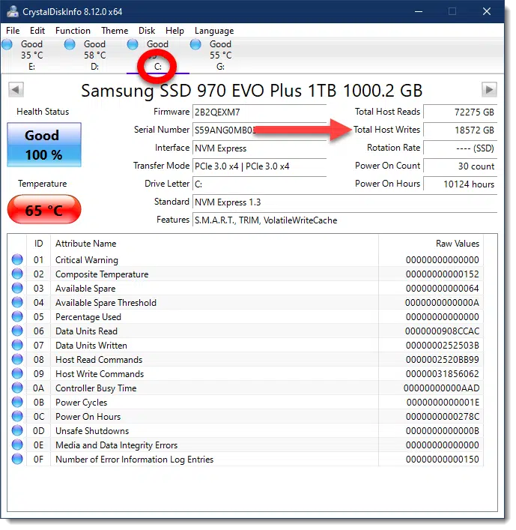
Task: Select the Unsafe Shutdowns attribute name
Action: [92, 431]
